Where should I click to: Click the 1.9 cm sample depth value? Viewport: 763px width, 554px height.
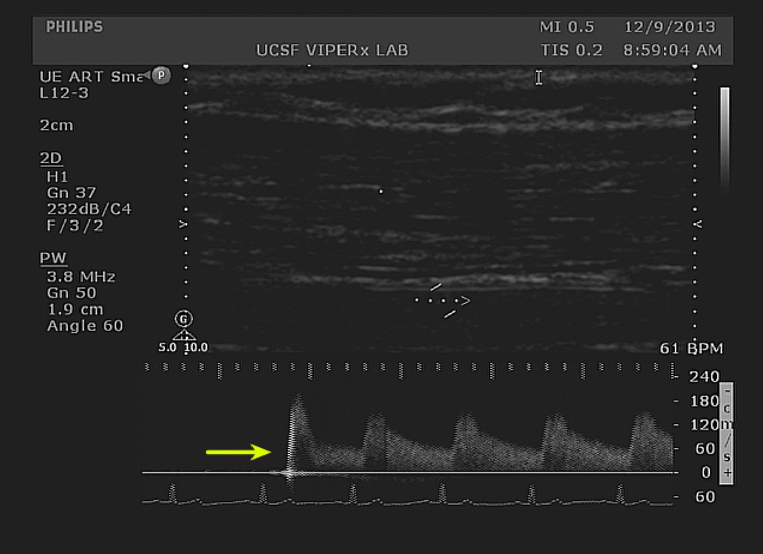[75, 309]
